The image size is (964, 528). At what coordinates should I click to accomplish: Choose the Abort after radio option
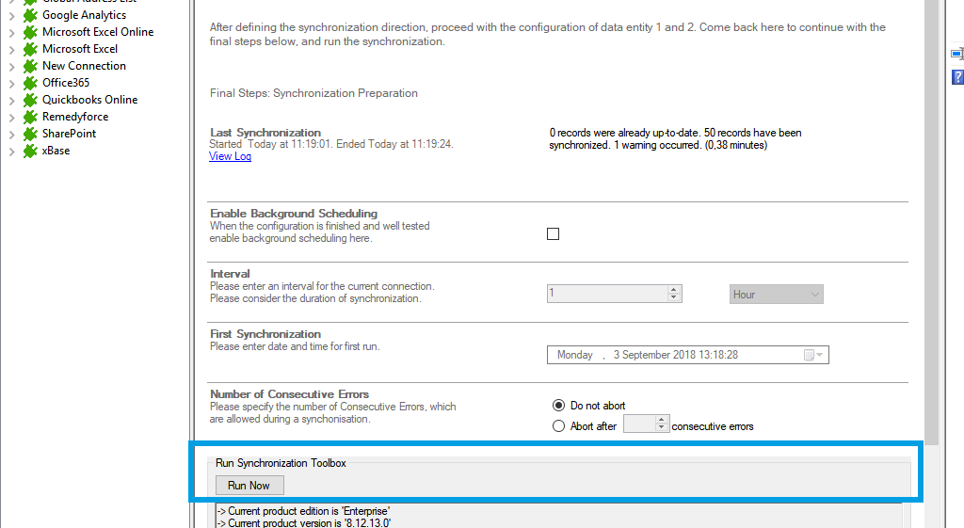558,426
